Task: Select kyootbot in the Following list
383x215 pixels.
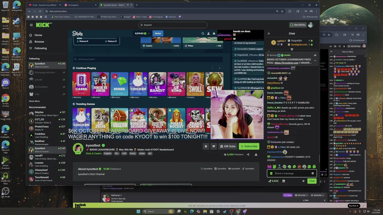Action: tap(47, 65)
